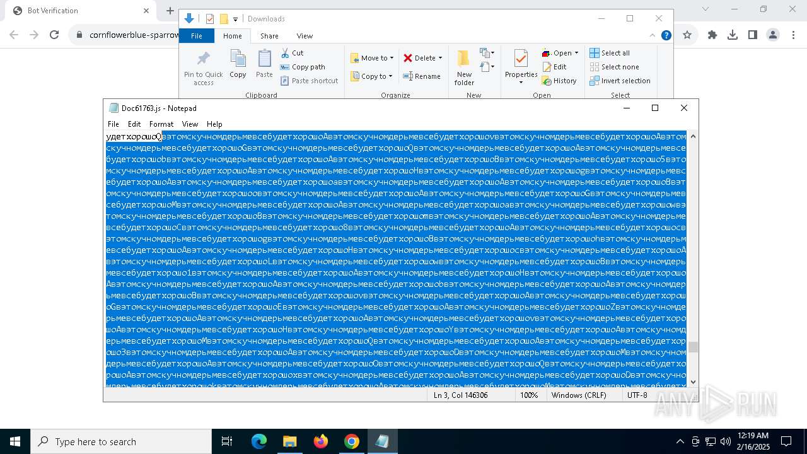
Task: Click Invert selection in ribbon
Action: point(620,81)
